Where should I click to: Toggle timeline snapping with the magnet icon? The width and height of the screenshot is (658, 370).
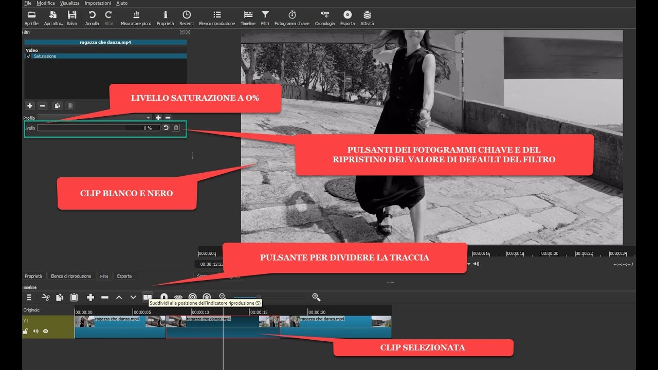pos(164,297)
